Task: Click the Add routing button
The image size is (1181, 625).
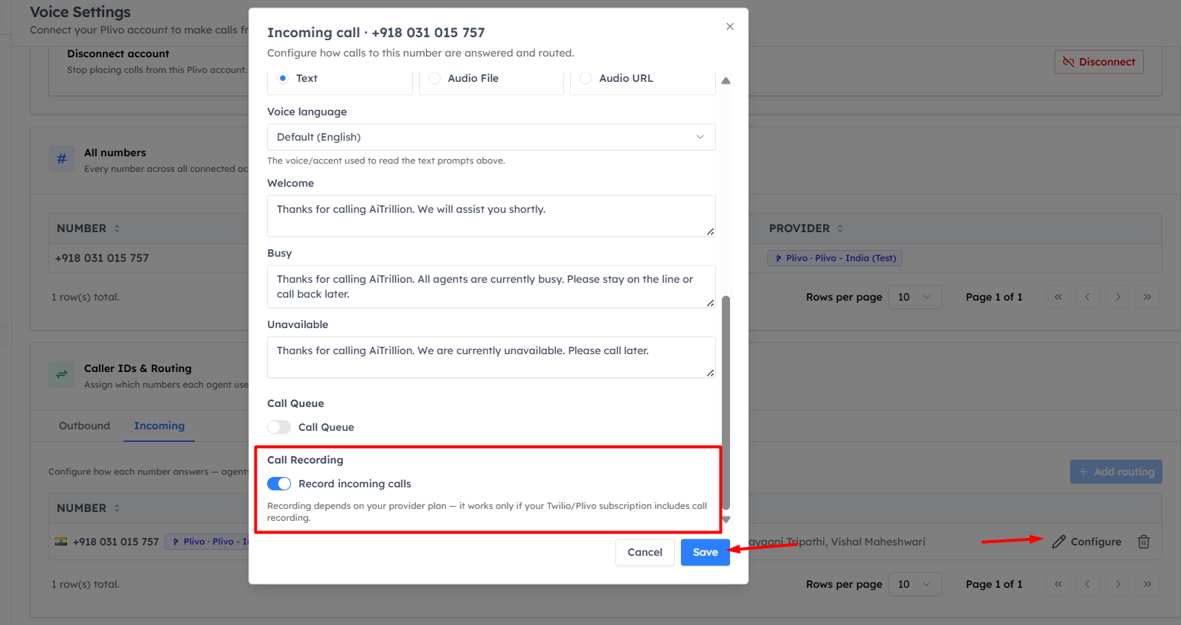Action: [x=1116, y=472]
